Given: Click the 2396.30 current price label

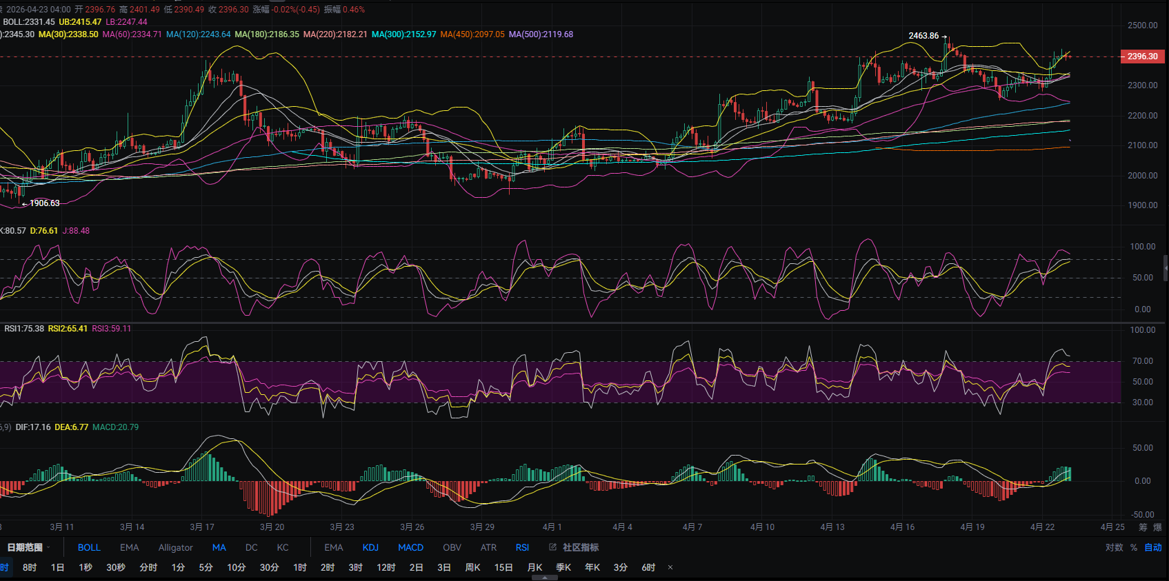Looking at the screenshot, I should coord(1142,57).
